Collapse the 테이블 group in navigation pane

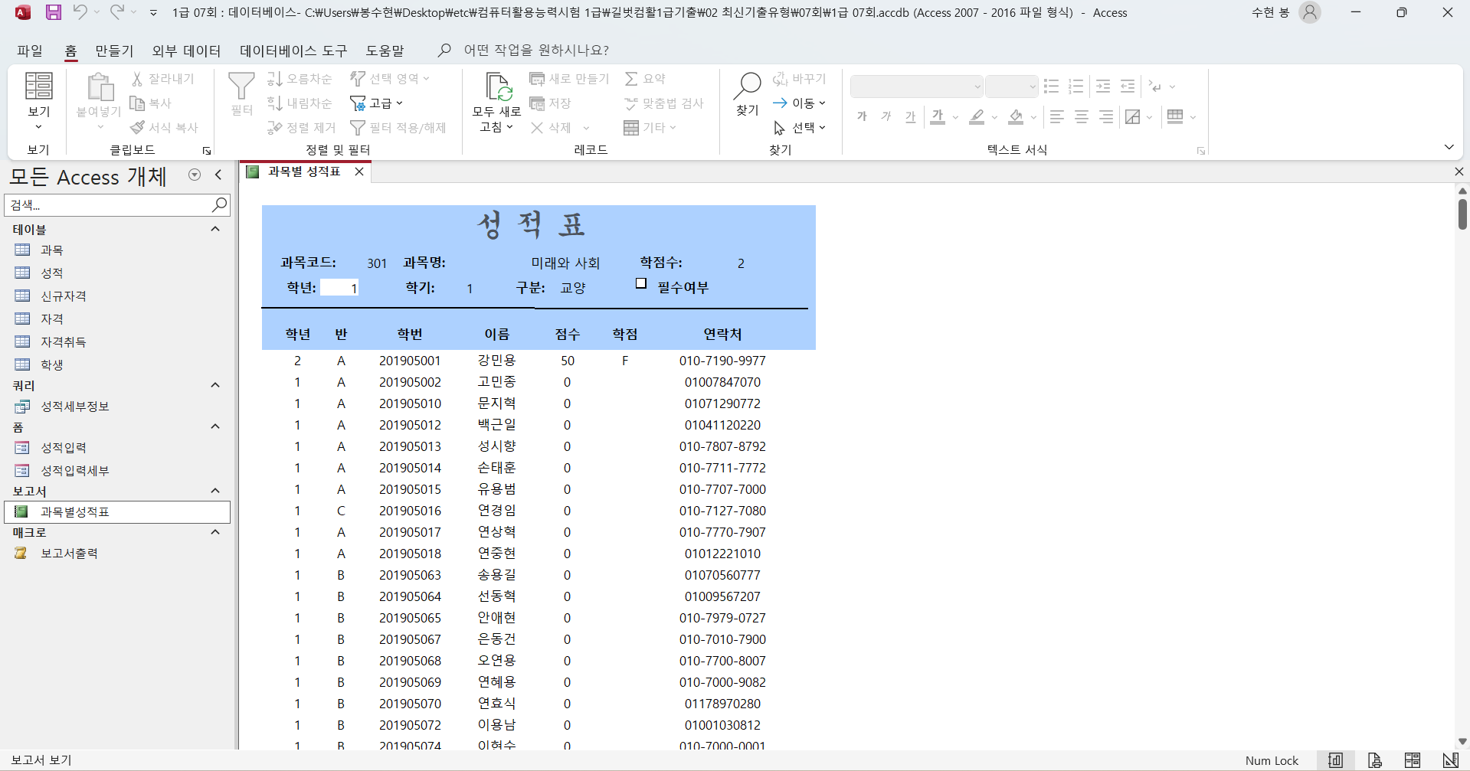point(215,229)
